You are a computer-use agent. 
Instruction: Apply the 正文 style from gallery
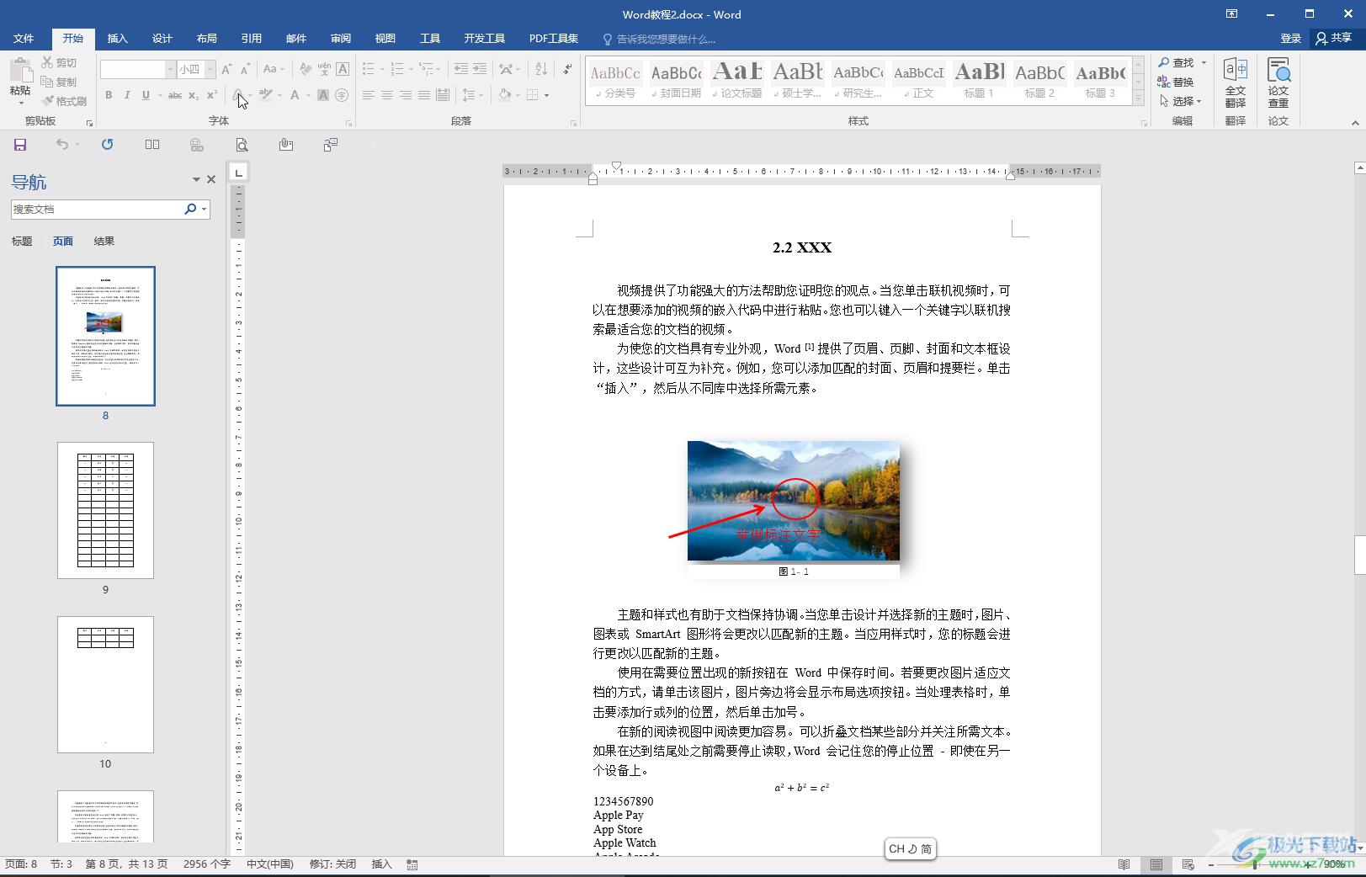tap(919, 80)
